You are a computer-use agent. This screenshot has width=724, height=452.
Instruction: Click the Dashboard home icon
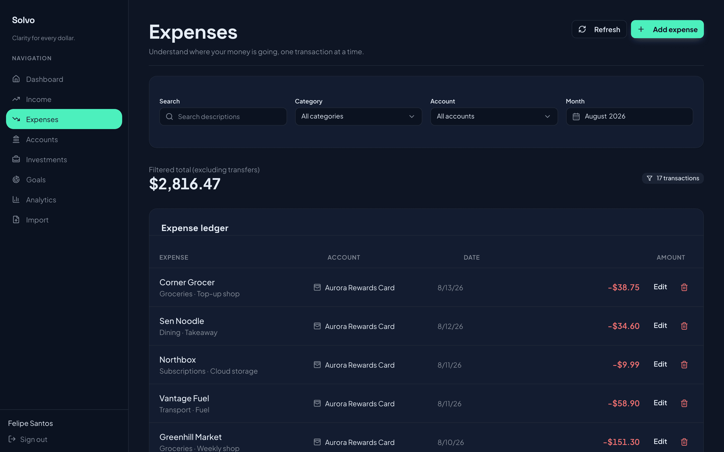coord(16,79)
